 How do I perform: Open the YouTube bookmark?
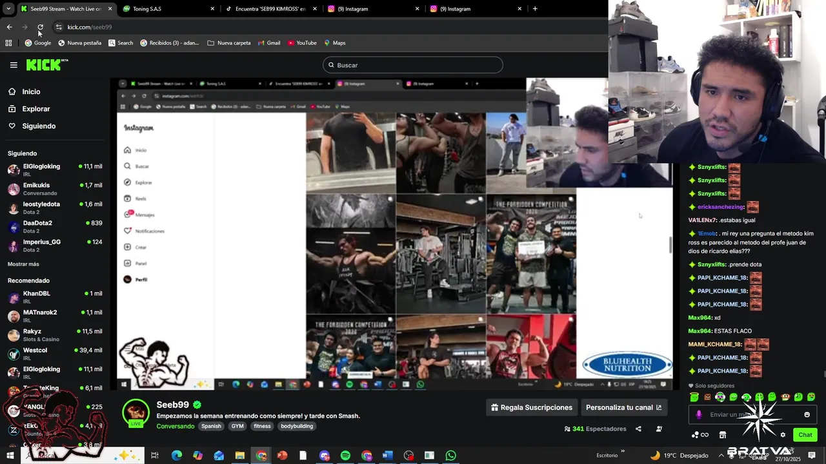point(302,43)
